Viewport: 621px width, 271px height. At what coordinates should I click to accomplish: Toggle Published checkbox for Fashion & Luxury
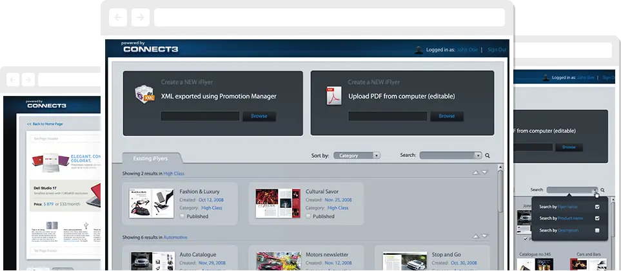[182, 216]
